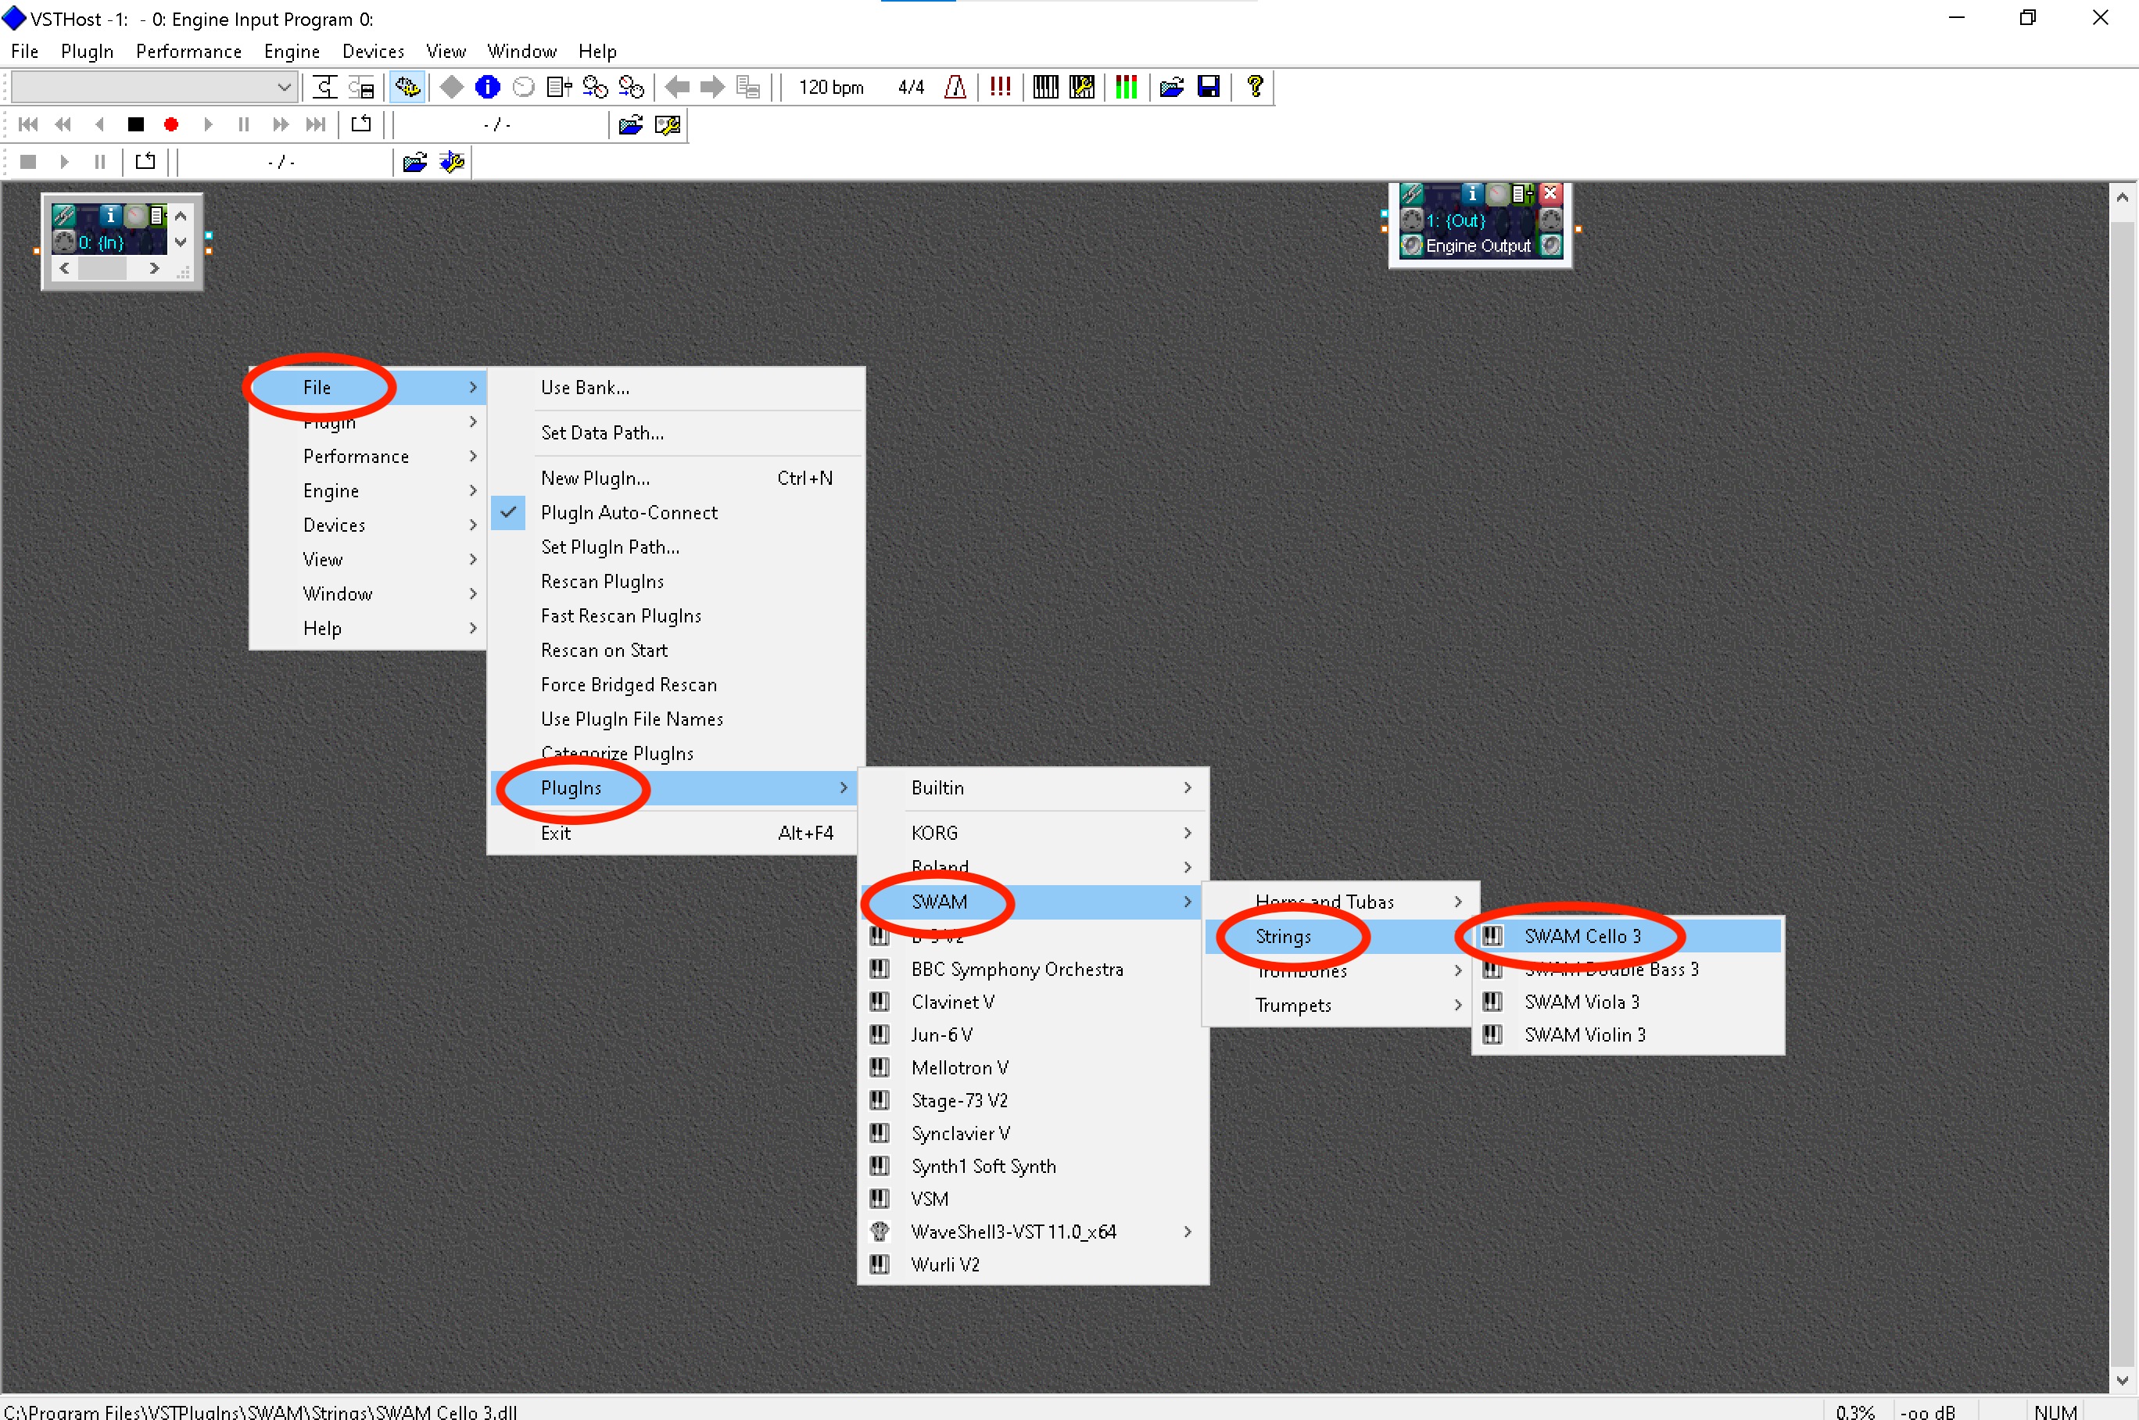Toggle PlugIn Auto-Connect checked item
The width and height of the screenshot is (2139, 1420).
(629, 513)
